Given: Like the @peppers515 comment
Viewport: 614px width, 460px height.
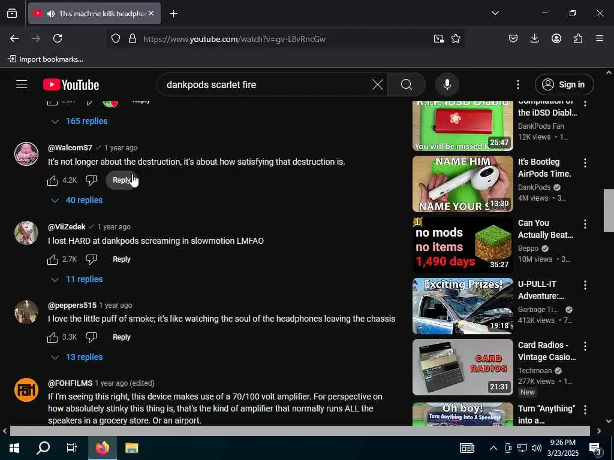Looking at the screenshot, I should point(53,337).
